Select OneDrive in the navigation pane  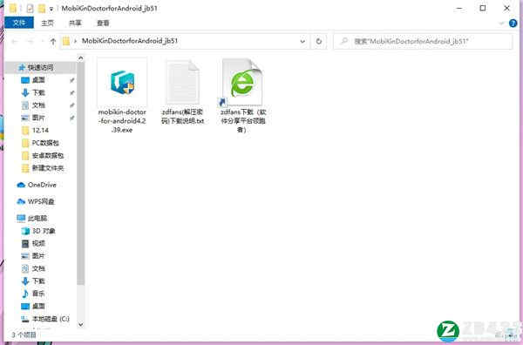[x=42, y=185]
